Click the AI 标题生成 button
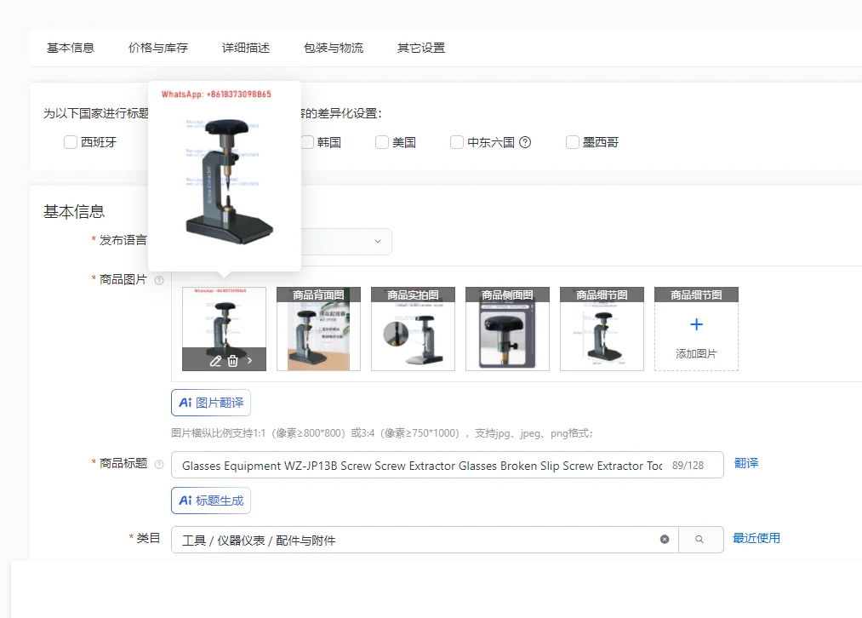Screen dimensions: 862x618 tap(211, 501)
